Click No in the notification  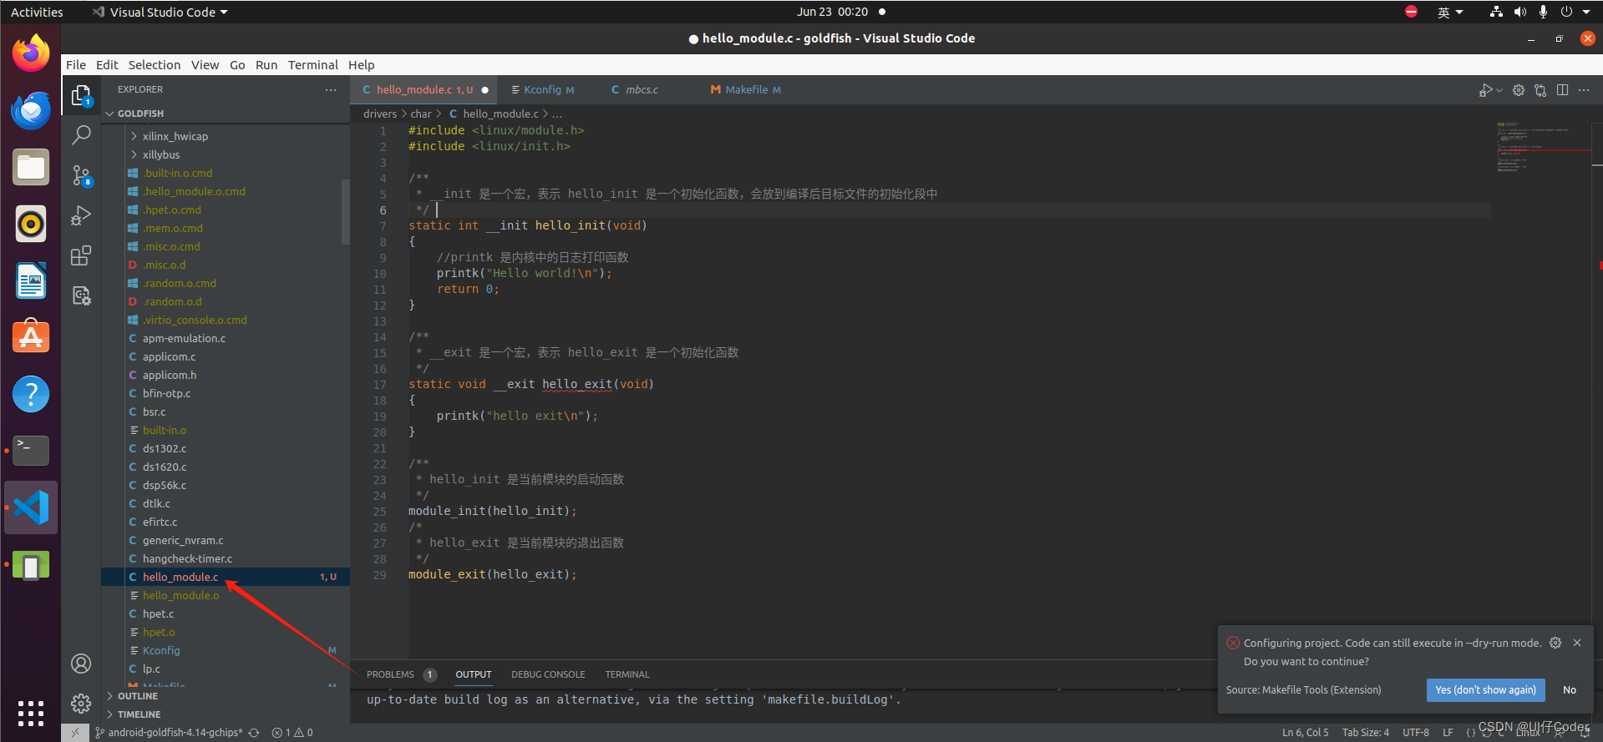click(1570, 690)
